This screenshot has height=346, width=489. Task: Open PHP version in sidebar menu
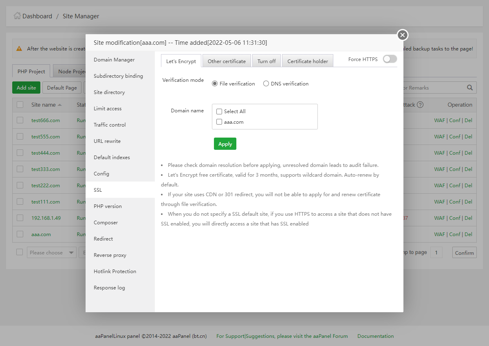108,206
